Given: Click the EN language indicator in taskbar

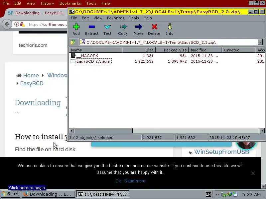Looking at the screenshot, I should (208, 194).
